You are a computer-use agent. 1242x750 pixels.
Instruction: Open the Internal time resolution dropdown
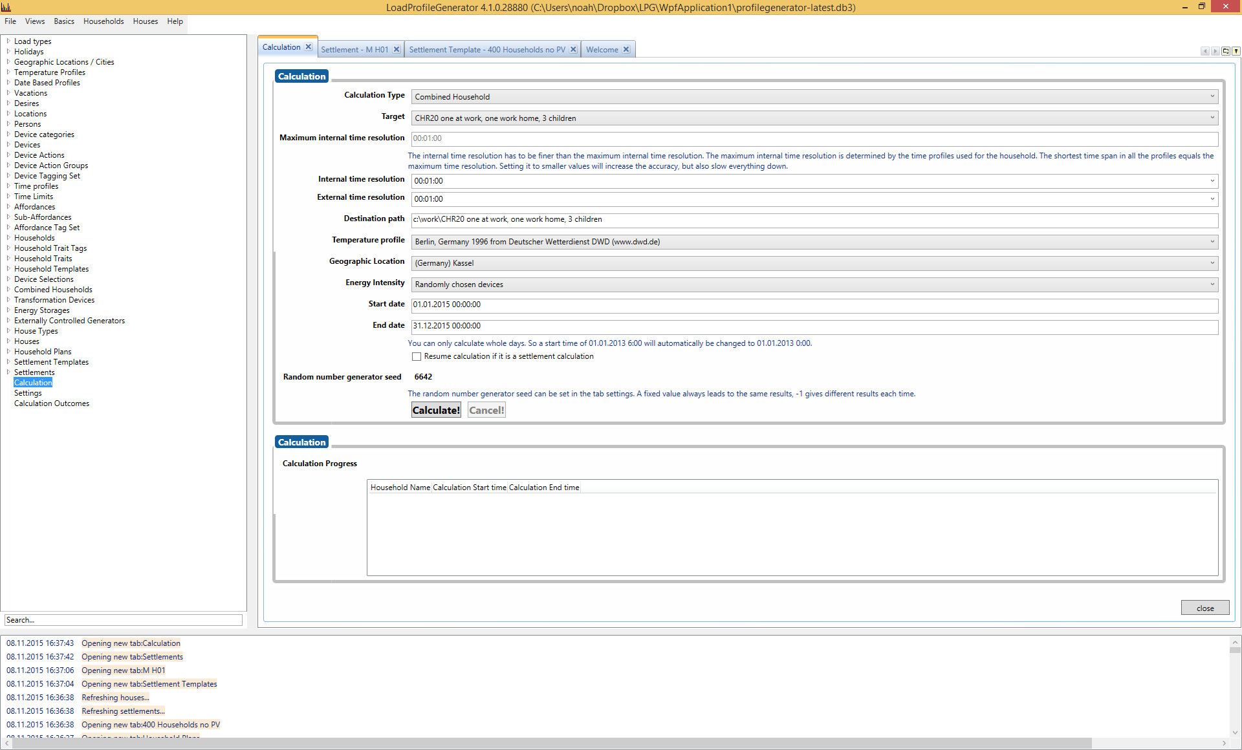[x=814, y=181]
